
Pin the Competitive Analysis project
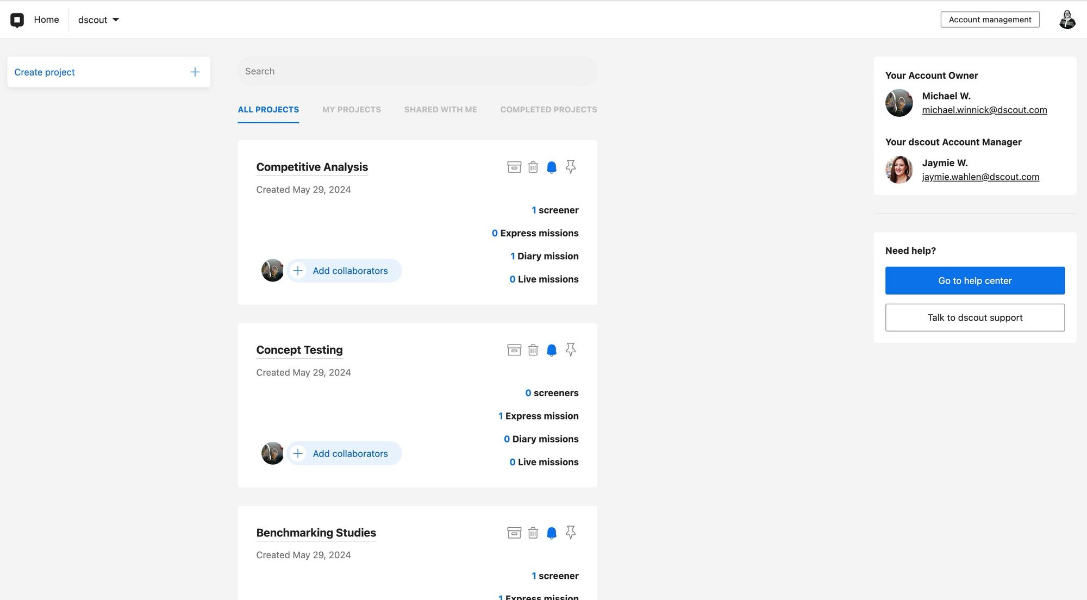(571, 167)
